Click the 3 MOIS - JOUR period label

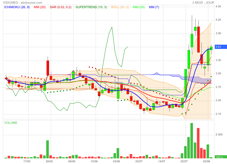click(203, 3)
